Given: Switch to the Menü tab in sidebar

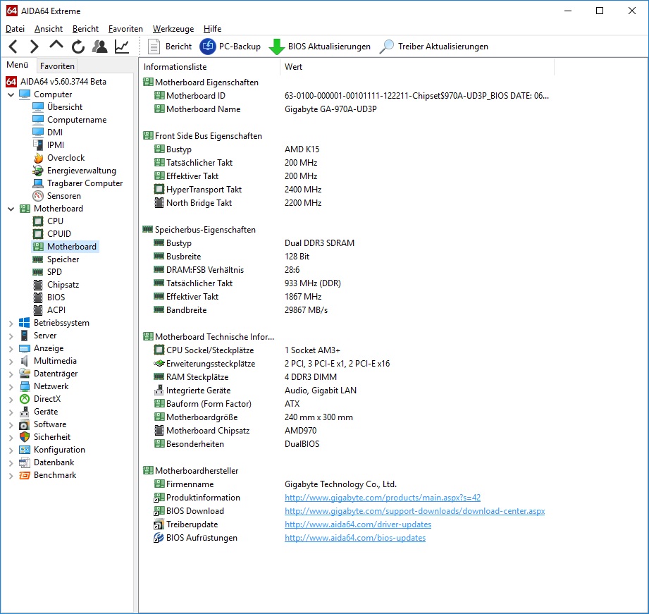Looking at the screenshot, I should tap(18, 65).
